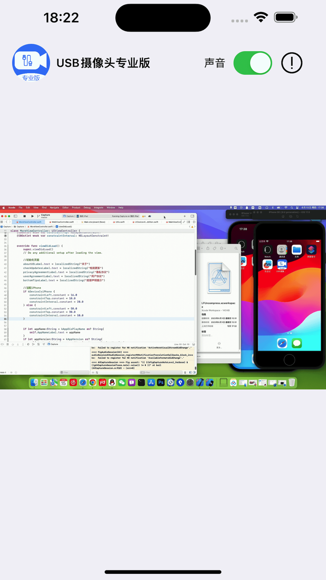Tap the 快捷指令 Shortcuts app on simulator
The height and width of the screenshot is (580, 326).
pos(311,250)
